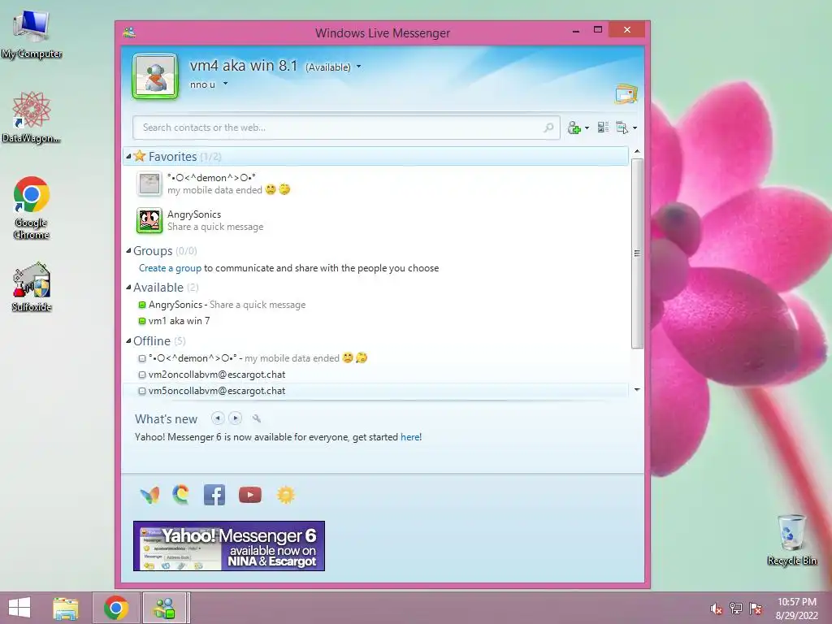
Task: Open What's new options wrench icon
Action: click(x=257, y=418)
